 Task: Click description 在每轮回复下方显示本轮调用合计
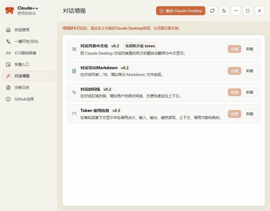click(x=151, y=118)
